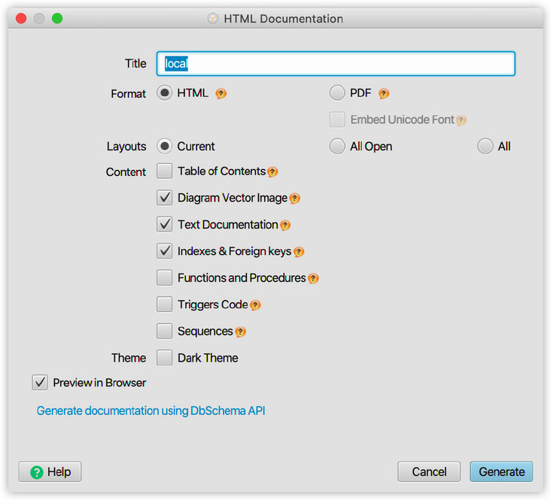The image size is (551, 500).
Task: Click help icon beside Indexes & Foreign keys
Action: tap(298, 252)
